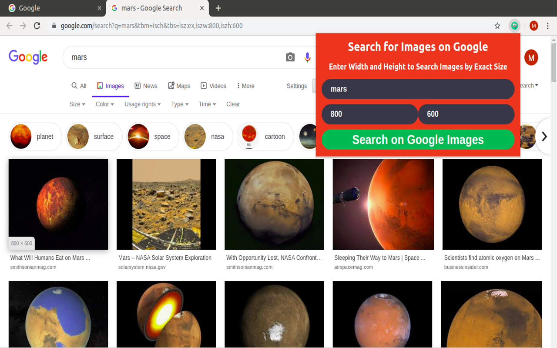
Task: Open the Videos search tab
Action: tap(213, 86)
